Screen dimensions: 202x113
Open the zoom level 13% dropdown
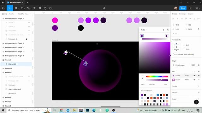pyautogui.click(x=197, y=8)
